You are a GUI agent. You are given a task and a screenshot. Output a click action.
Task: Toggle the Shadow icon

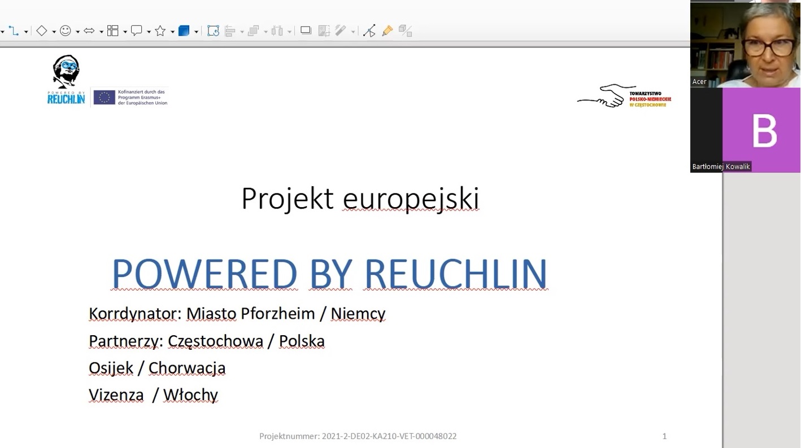[306, 31]
